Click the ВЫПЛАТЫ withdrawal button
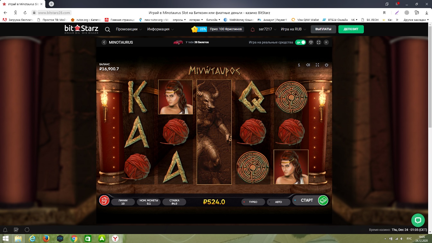432x243 pixels. tap(323, 29)
